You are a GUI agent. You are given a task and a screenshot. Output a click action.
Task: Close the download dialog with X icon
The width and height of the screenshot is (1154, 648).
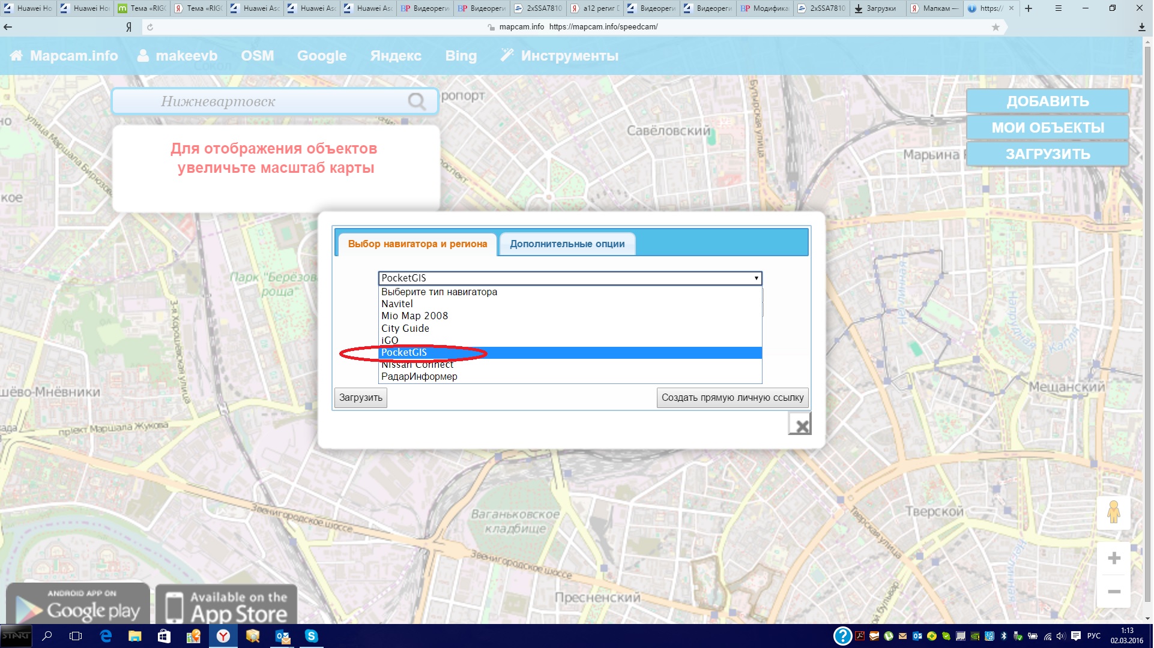click(x=800, y=425)
